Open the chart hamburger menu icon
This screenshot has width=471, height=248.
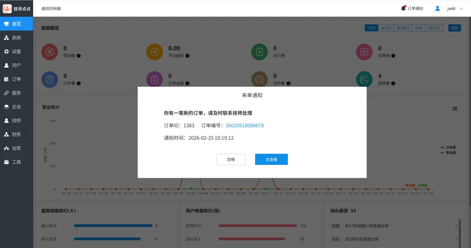coord(455,109)
